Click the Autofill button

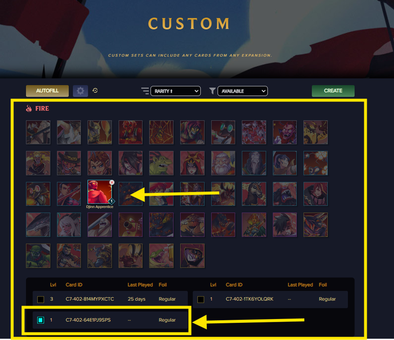pyautogui.click(x=47, y=91)
